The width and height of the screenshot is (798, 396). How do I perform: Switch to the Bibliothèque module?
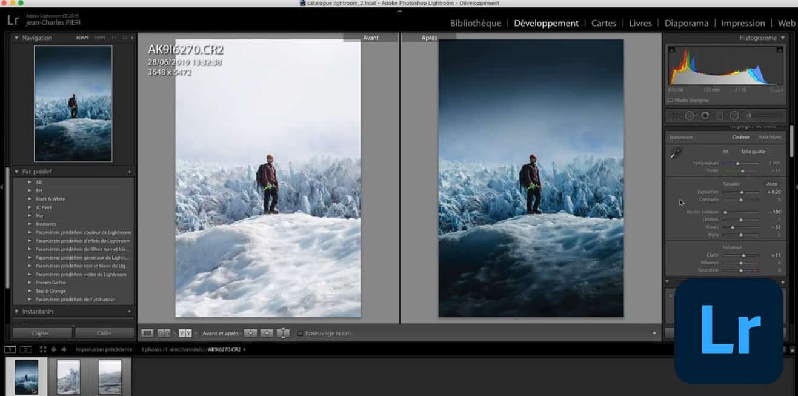click(x=476, y=23)
